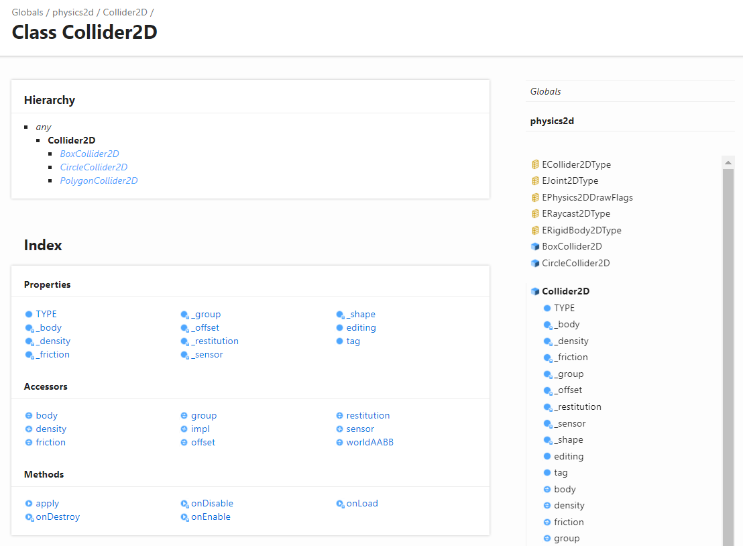Viewport: 743px width, 546px height.
Task: Select ECollider2DType in the sidebar
Action: click(576, 164)
